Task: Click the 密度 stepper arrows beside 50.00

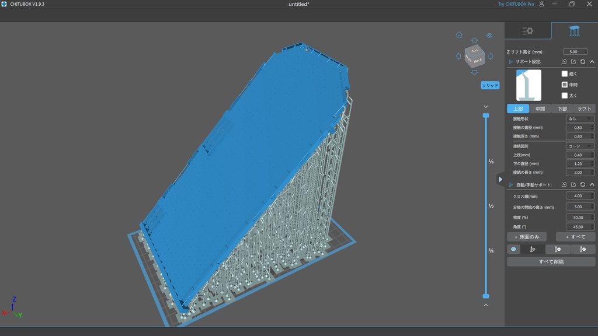Action: click(x=592, y=218)
